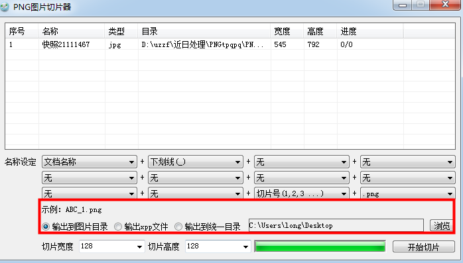Open the 下划线(_) naming dropdown
The width and height of the screenshot is (463, 263).
pyautogui.click(x=196, y=162)
